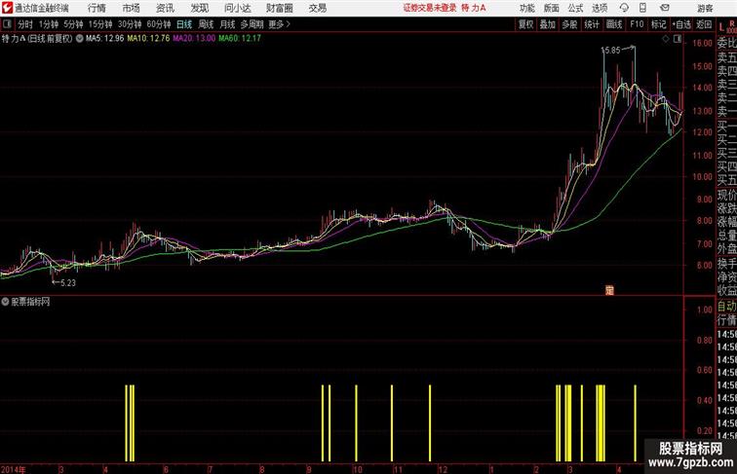Open the 交易 menu
Viewport: 737px width, 474px height.
[317, 8]
